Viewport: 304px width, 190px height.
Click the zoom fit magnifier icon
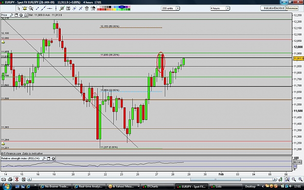287,179
